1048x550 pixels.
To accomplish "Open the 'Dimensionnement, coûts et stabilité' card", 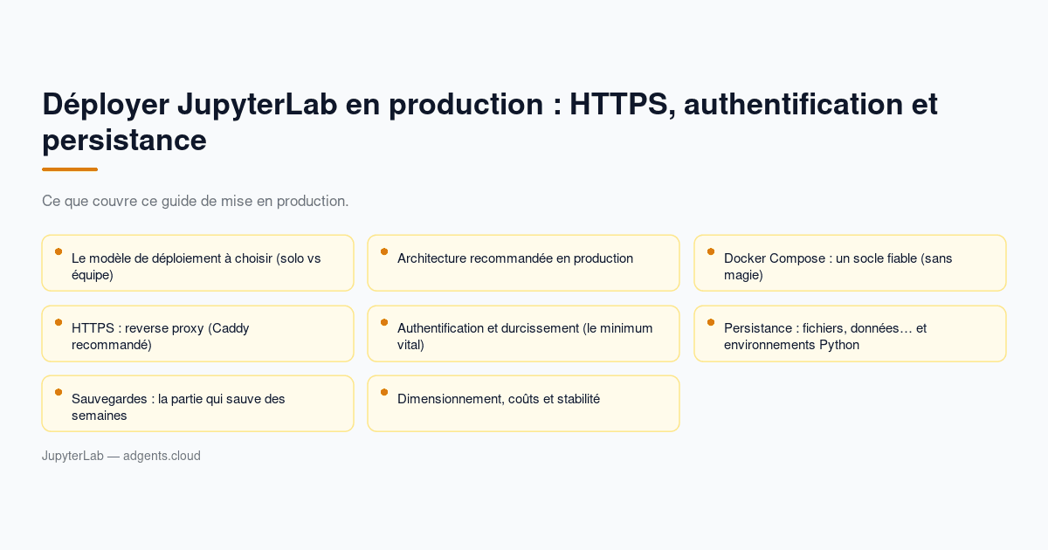I will click(523, 403).
